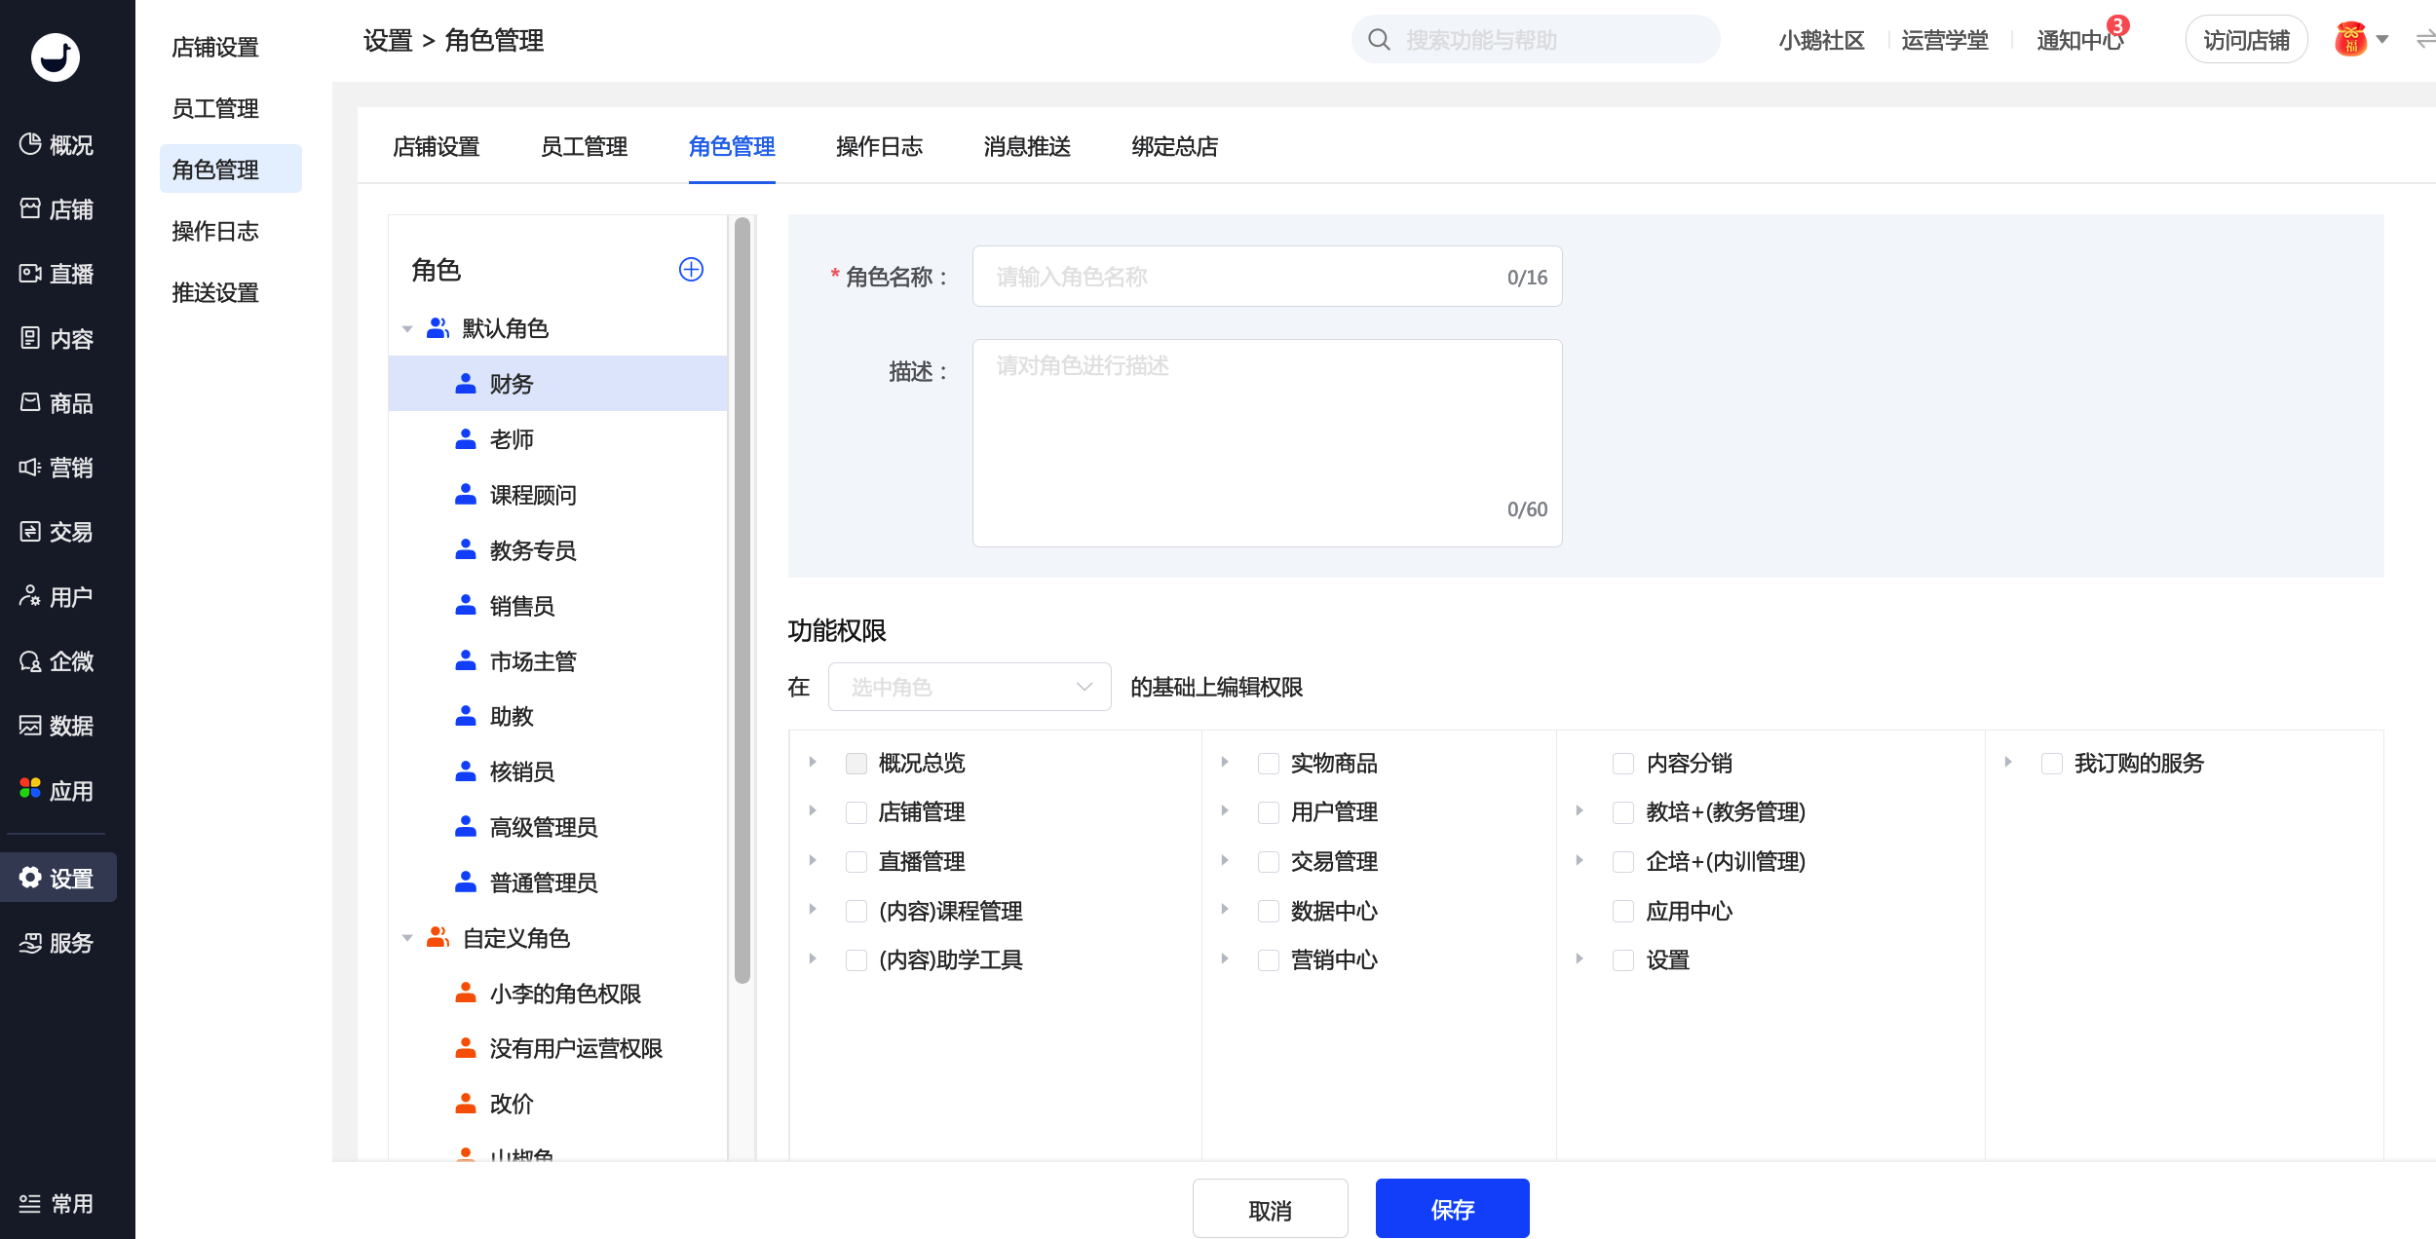Click the app logo in the sidebar
The image size is (2436, 1239).
click(x=56, y=57)
